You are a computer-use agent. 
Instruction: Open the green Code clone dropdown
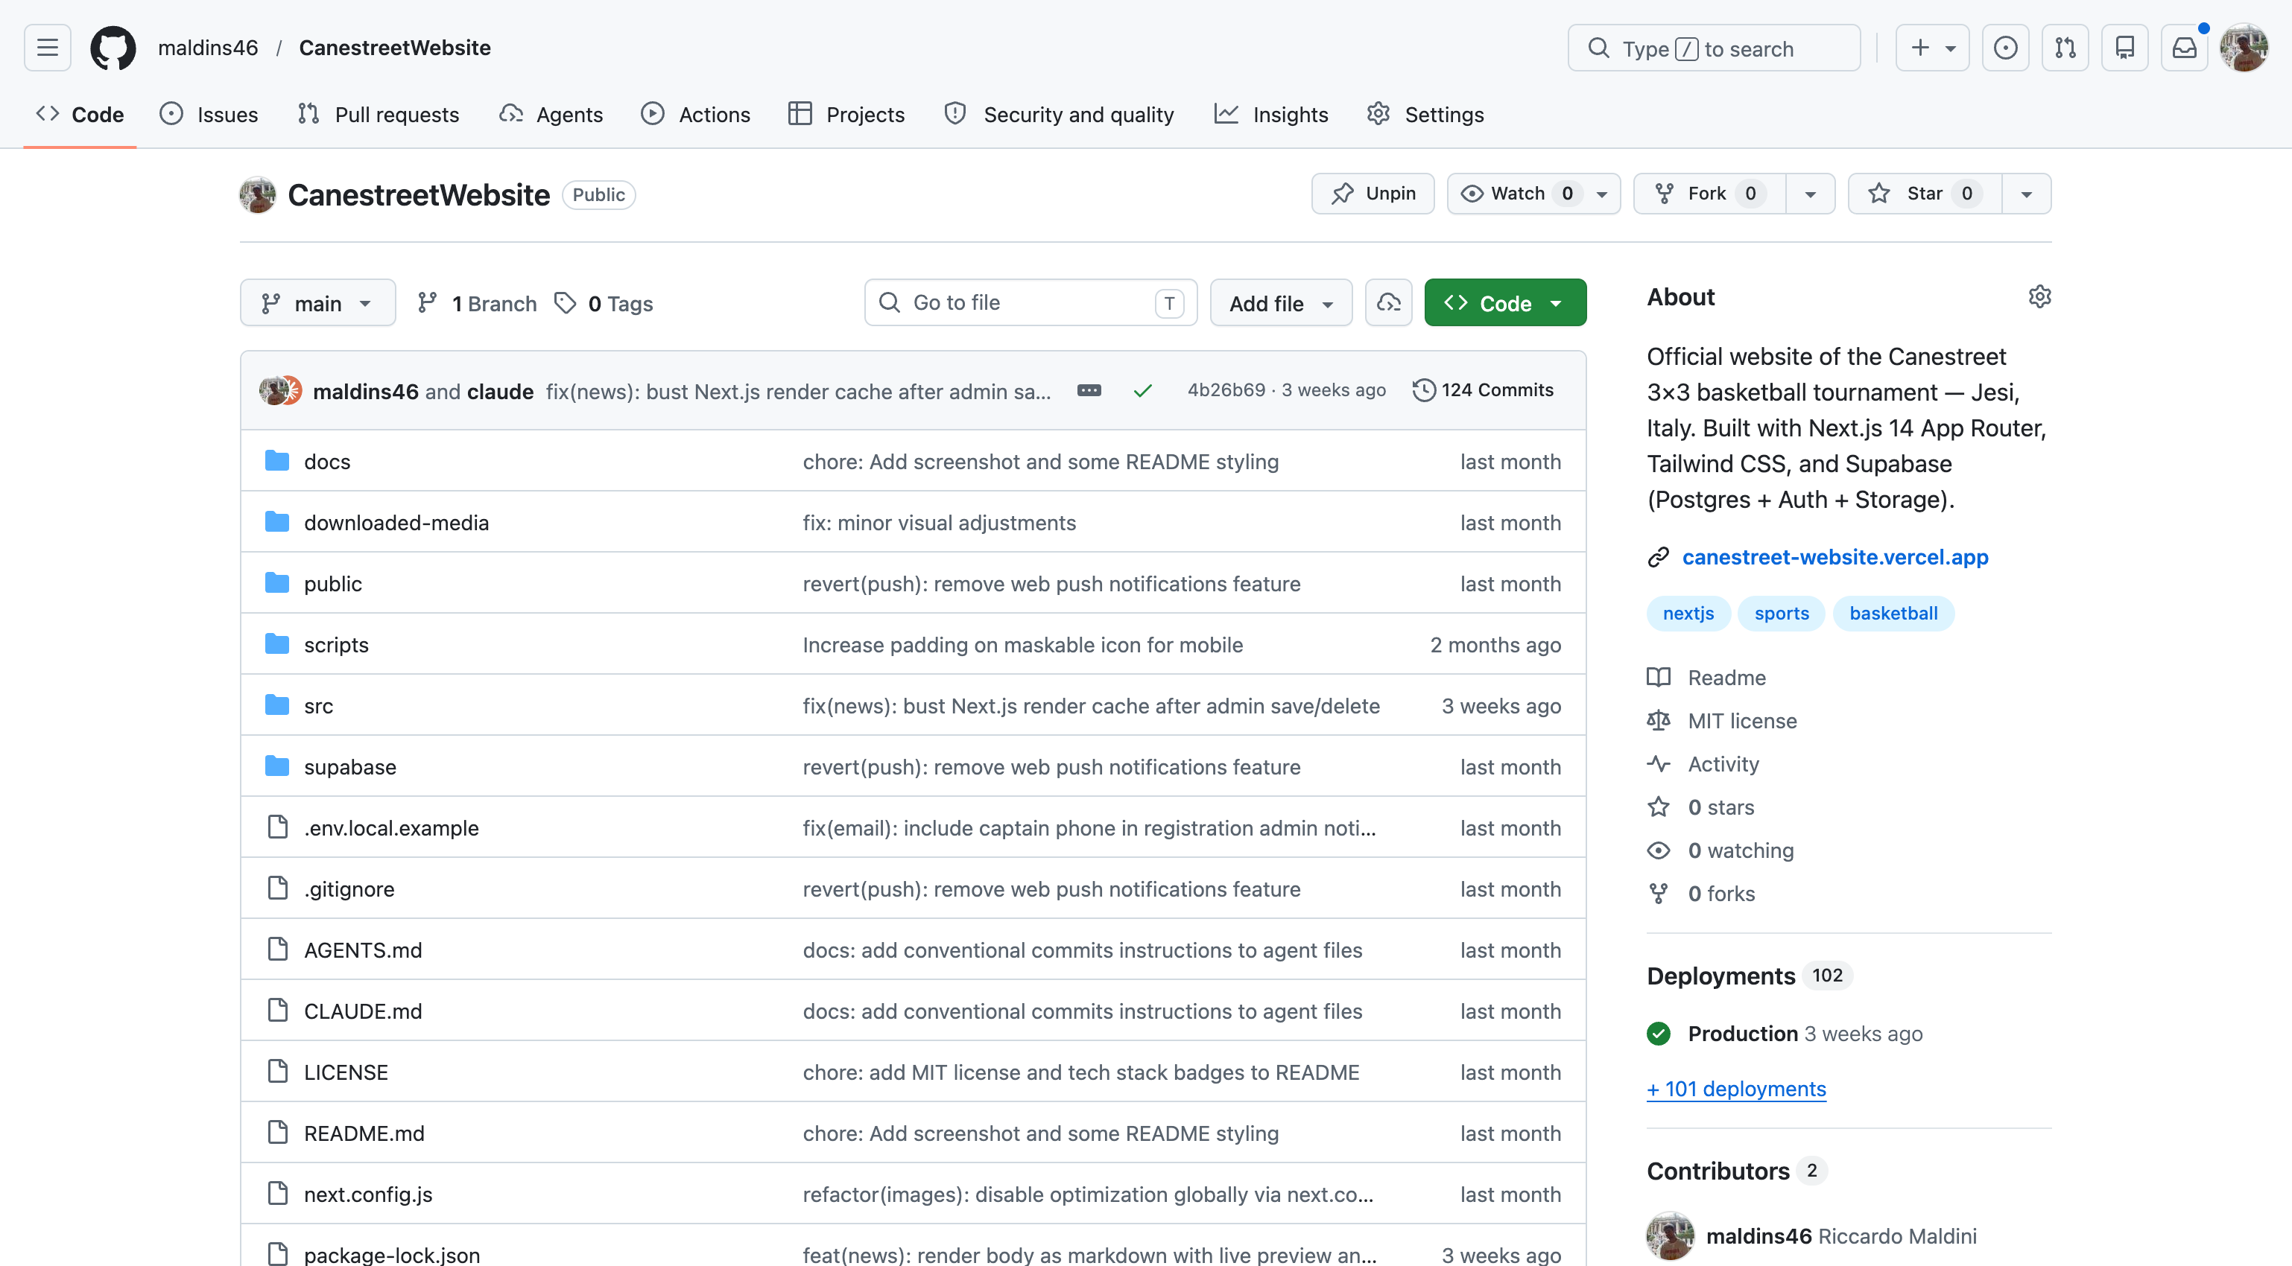point(1505,303)
